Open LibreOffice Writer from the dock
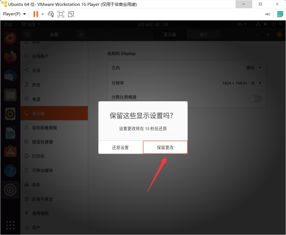 coord(10,133)
